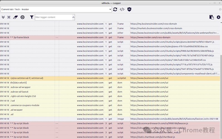Open the piano.8e644d16cf8f6510be91.js URL

click(172, 42)
